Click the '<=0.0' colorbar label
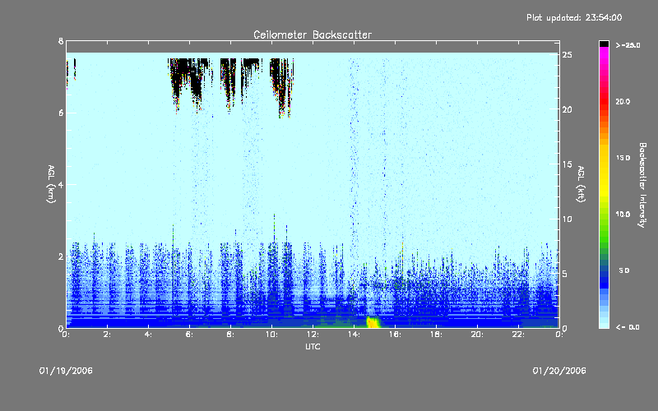 [628, 327]
